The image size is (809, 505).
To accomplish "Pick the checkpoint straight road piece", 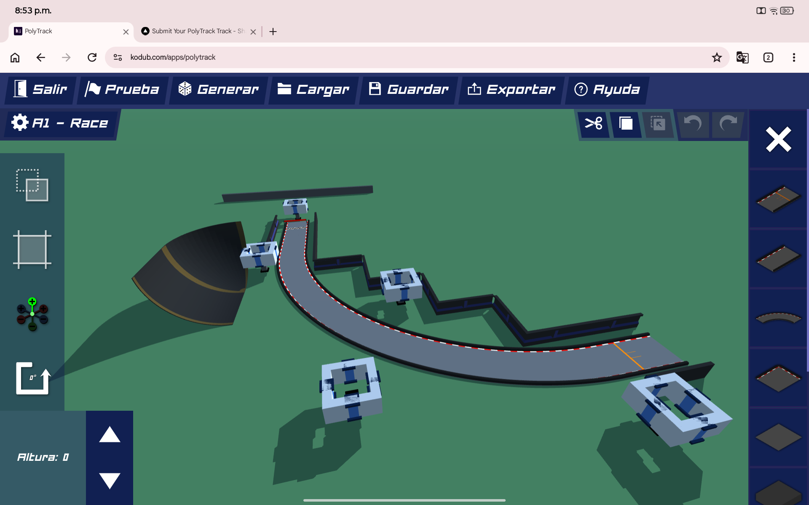I will click(x=778, y=199).
